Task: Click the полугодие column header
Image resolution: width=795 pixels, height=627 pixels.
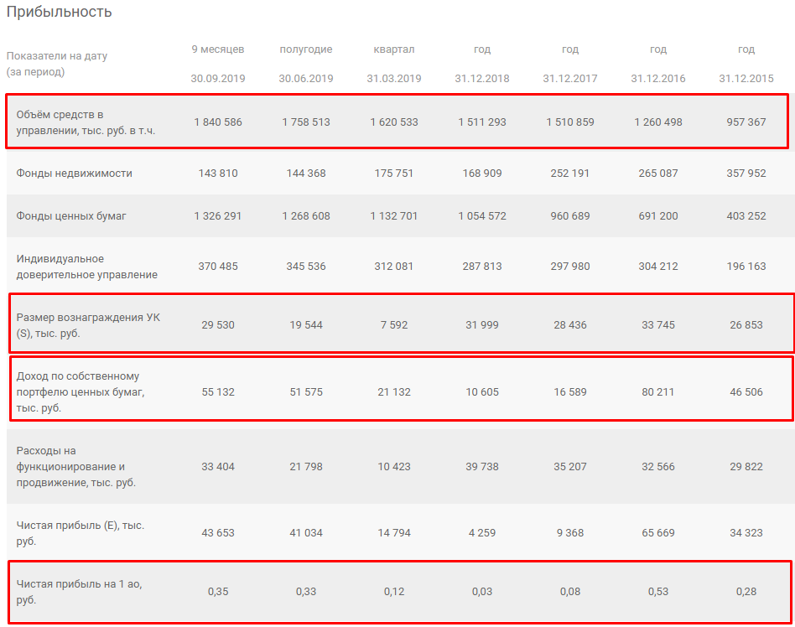Action: (x=306, y=49)
